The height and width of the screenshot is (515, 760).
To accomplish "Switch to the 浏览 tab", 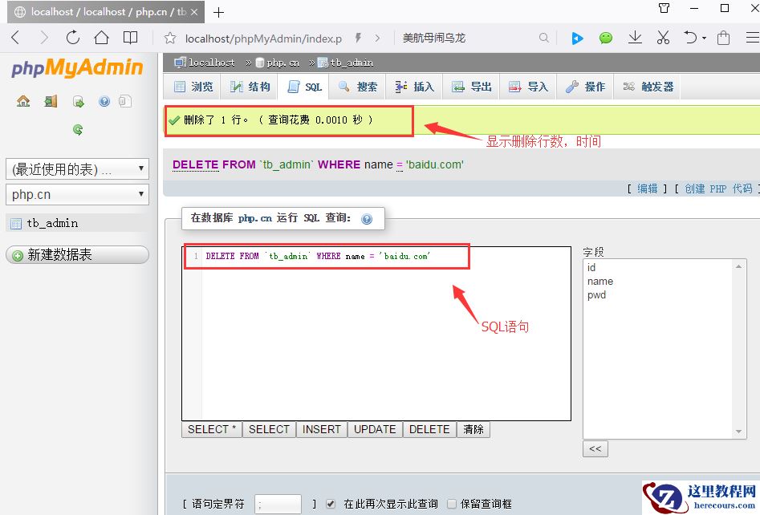I will 193,87.
